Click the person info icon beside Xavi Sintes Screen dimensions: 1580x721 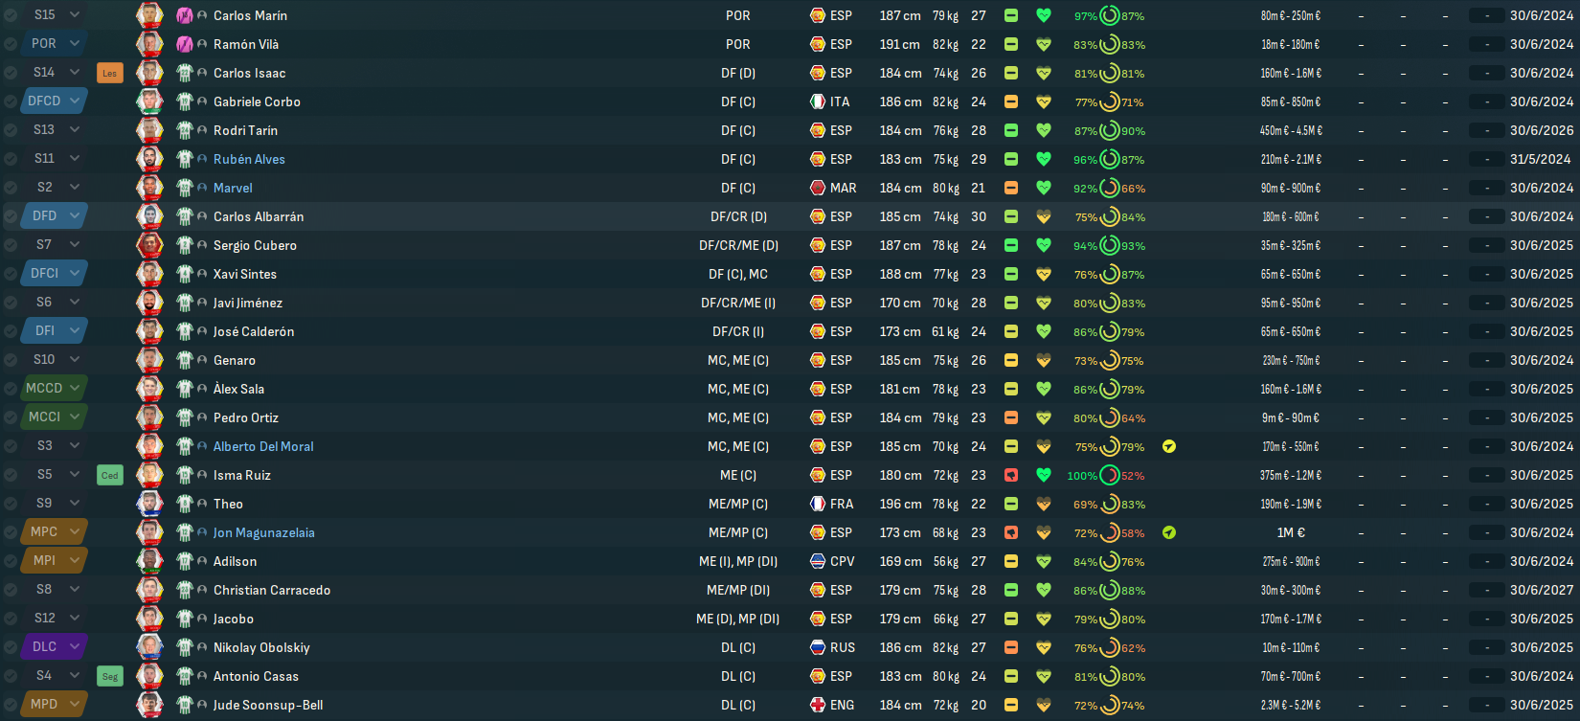(202, 274)
